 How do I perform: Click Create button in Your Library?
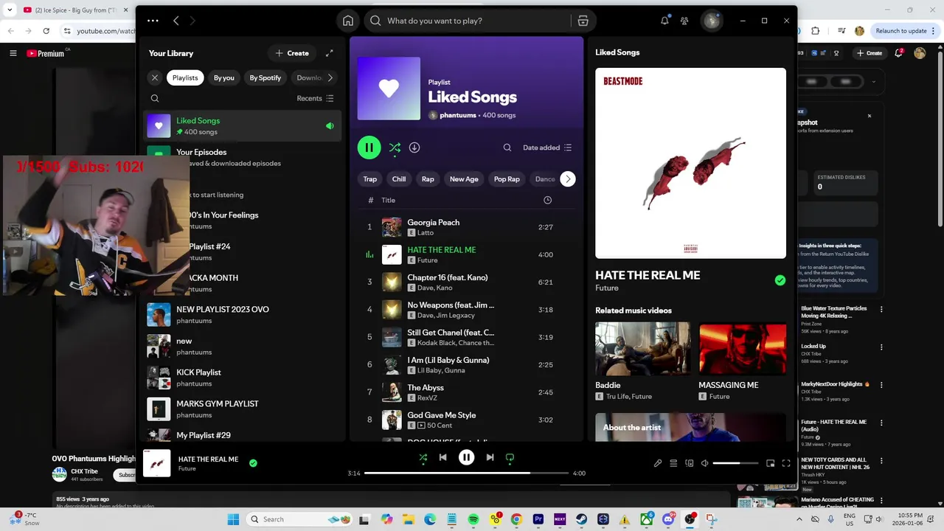(292, 53)
